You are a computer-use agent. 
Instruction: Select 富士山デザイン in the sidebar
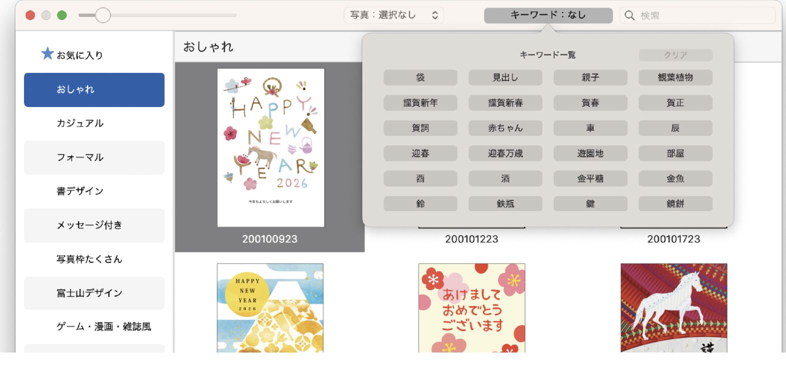coord(94,293)
